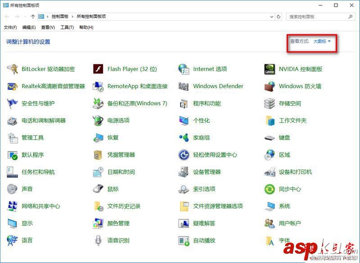Click the 任务栏和导航 link
360x263 pixels.
38,172
